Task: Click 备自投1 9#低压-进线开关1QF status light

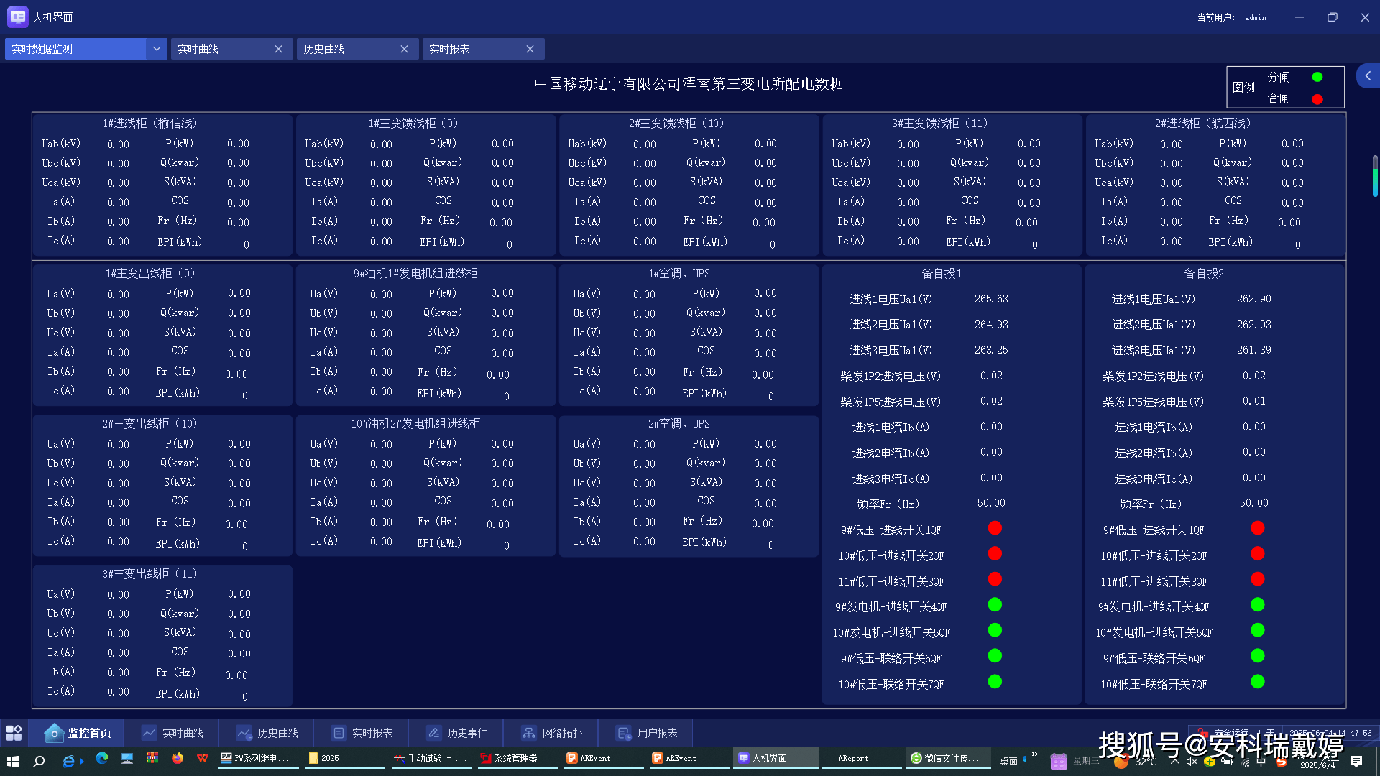Action: click(x=995, y=528)
